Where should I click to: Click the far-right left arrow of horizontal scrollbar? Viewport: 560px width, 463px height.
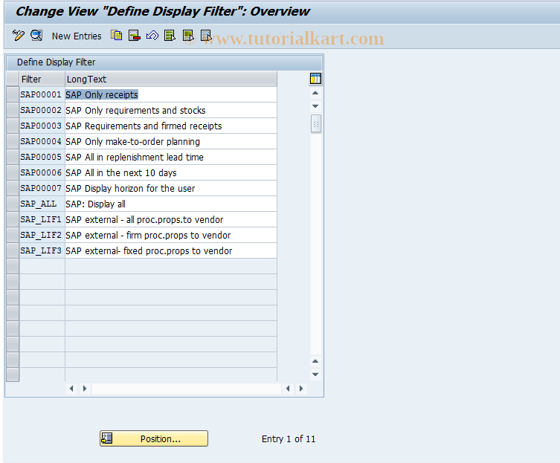pos(288,389)
